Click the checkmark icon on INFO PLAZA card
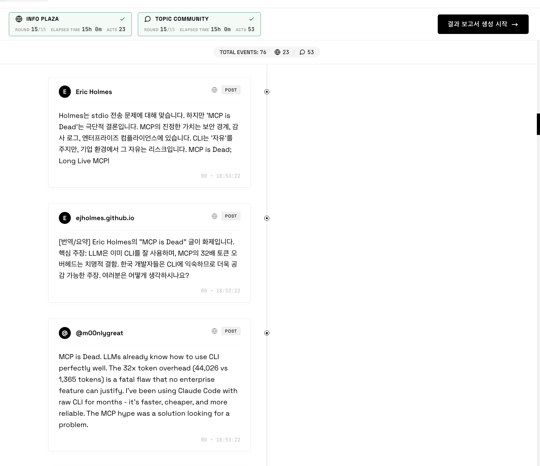 (x=123, y=19)
